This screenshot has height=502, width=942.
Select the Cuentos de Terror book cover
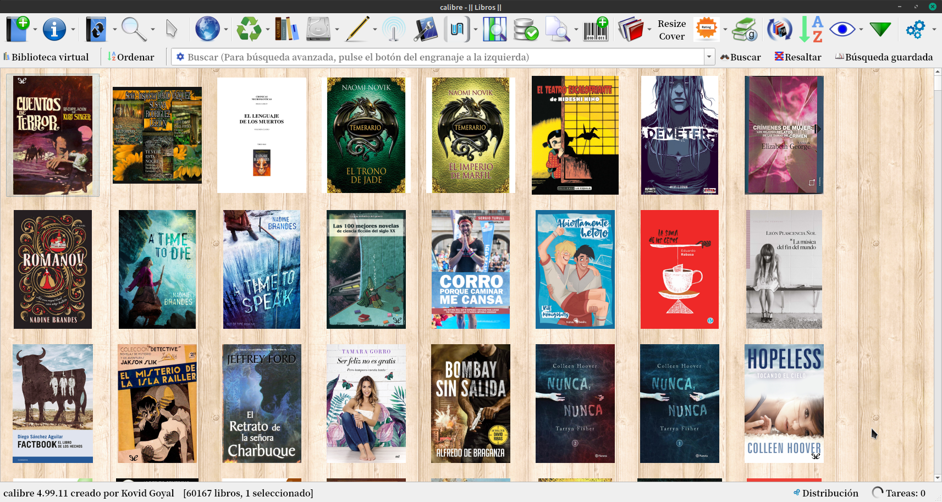(53, 135)
